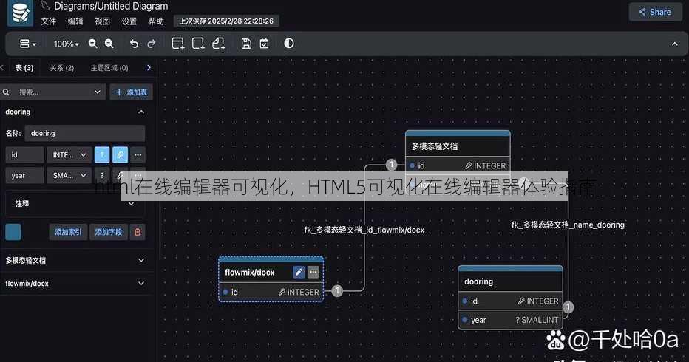The image size is (689, 362).
Task: Open the search box dropdown arrow
Action: (x=97, y=92)
